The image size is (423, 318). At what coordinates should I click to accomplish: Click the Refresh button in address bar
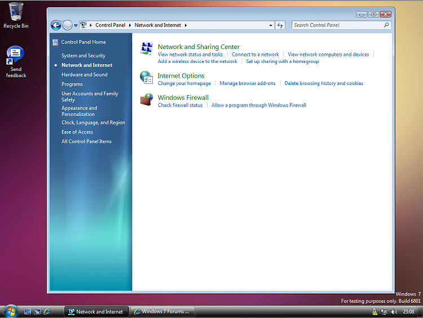pyautogui.click(x=280, y=25)
